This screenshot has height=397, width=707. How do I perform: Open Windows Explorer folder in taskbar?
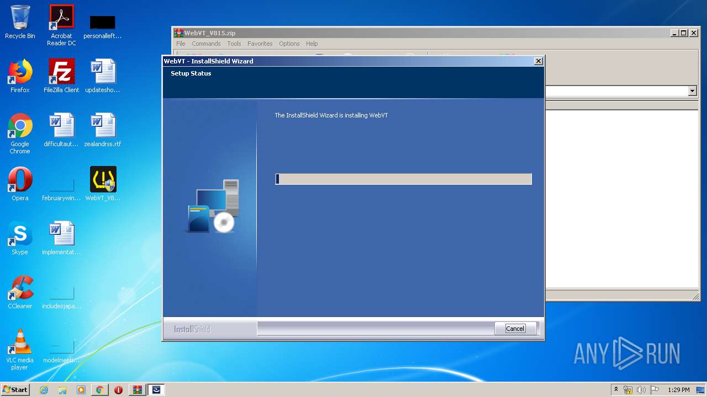point(62,390)
